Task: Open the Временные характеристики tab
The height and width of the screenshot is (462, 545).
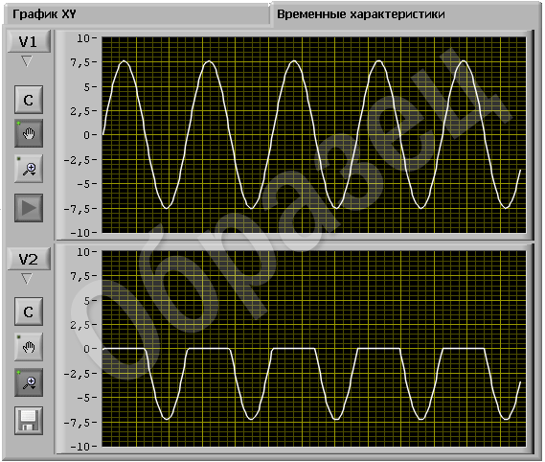Action: pos(360,14)
